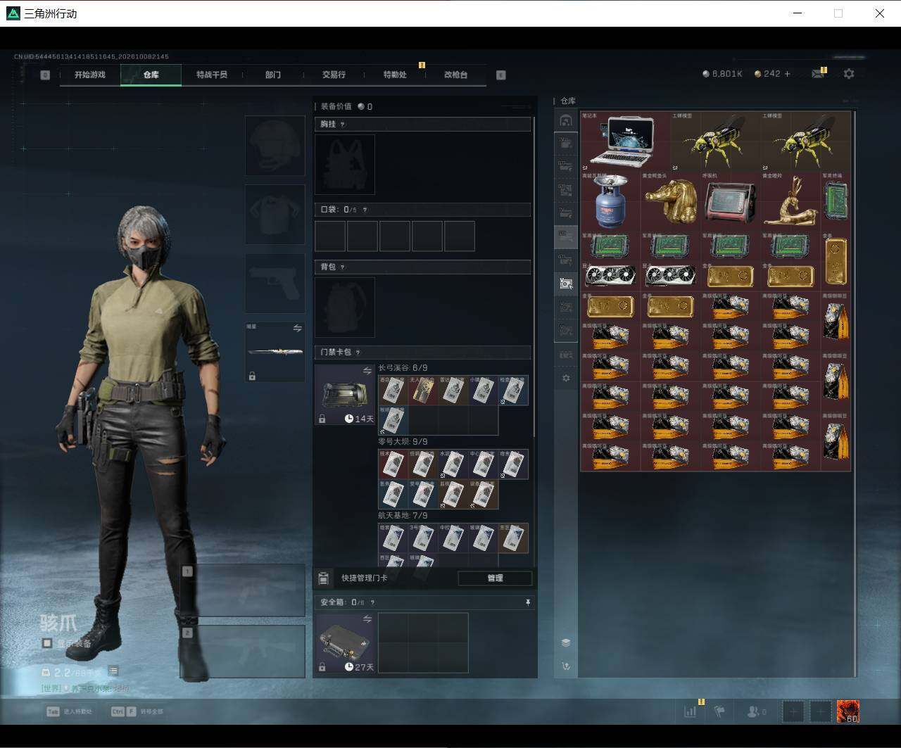
Task: Select the highlighted camera category in warehouse sidebar
Action: click(566, 283)
